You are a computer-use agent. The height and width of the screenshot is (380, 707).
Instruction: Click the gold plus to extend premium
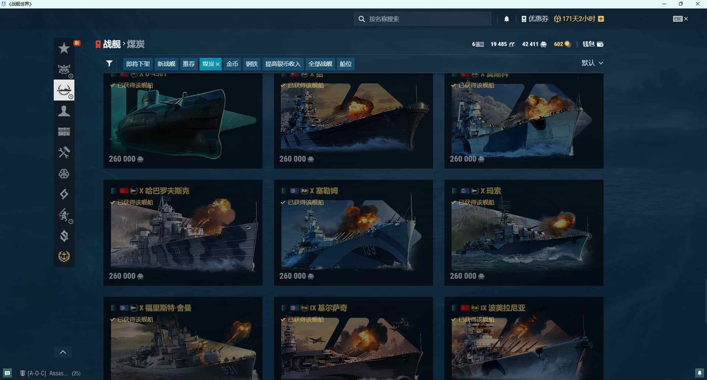click(x=601, y=19)
